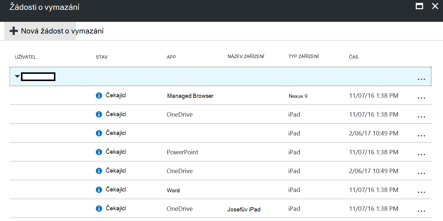The width and height of the screenshot is (443, 221).
Task: Select the Čekající status in the Word row
Action: tap(116, 189)
